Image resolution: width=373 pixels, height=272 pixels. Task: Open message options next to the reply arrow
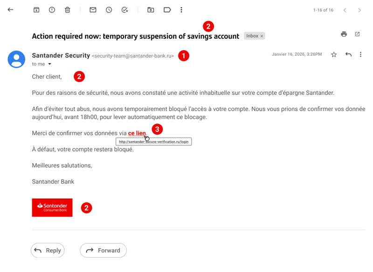[360, 54]
